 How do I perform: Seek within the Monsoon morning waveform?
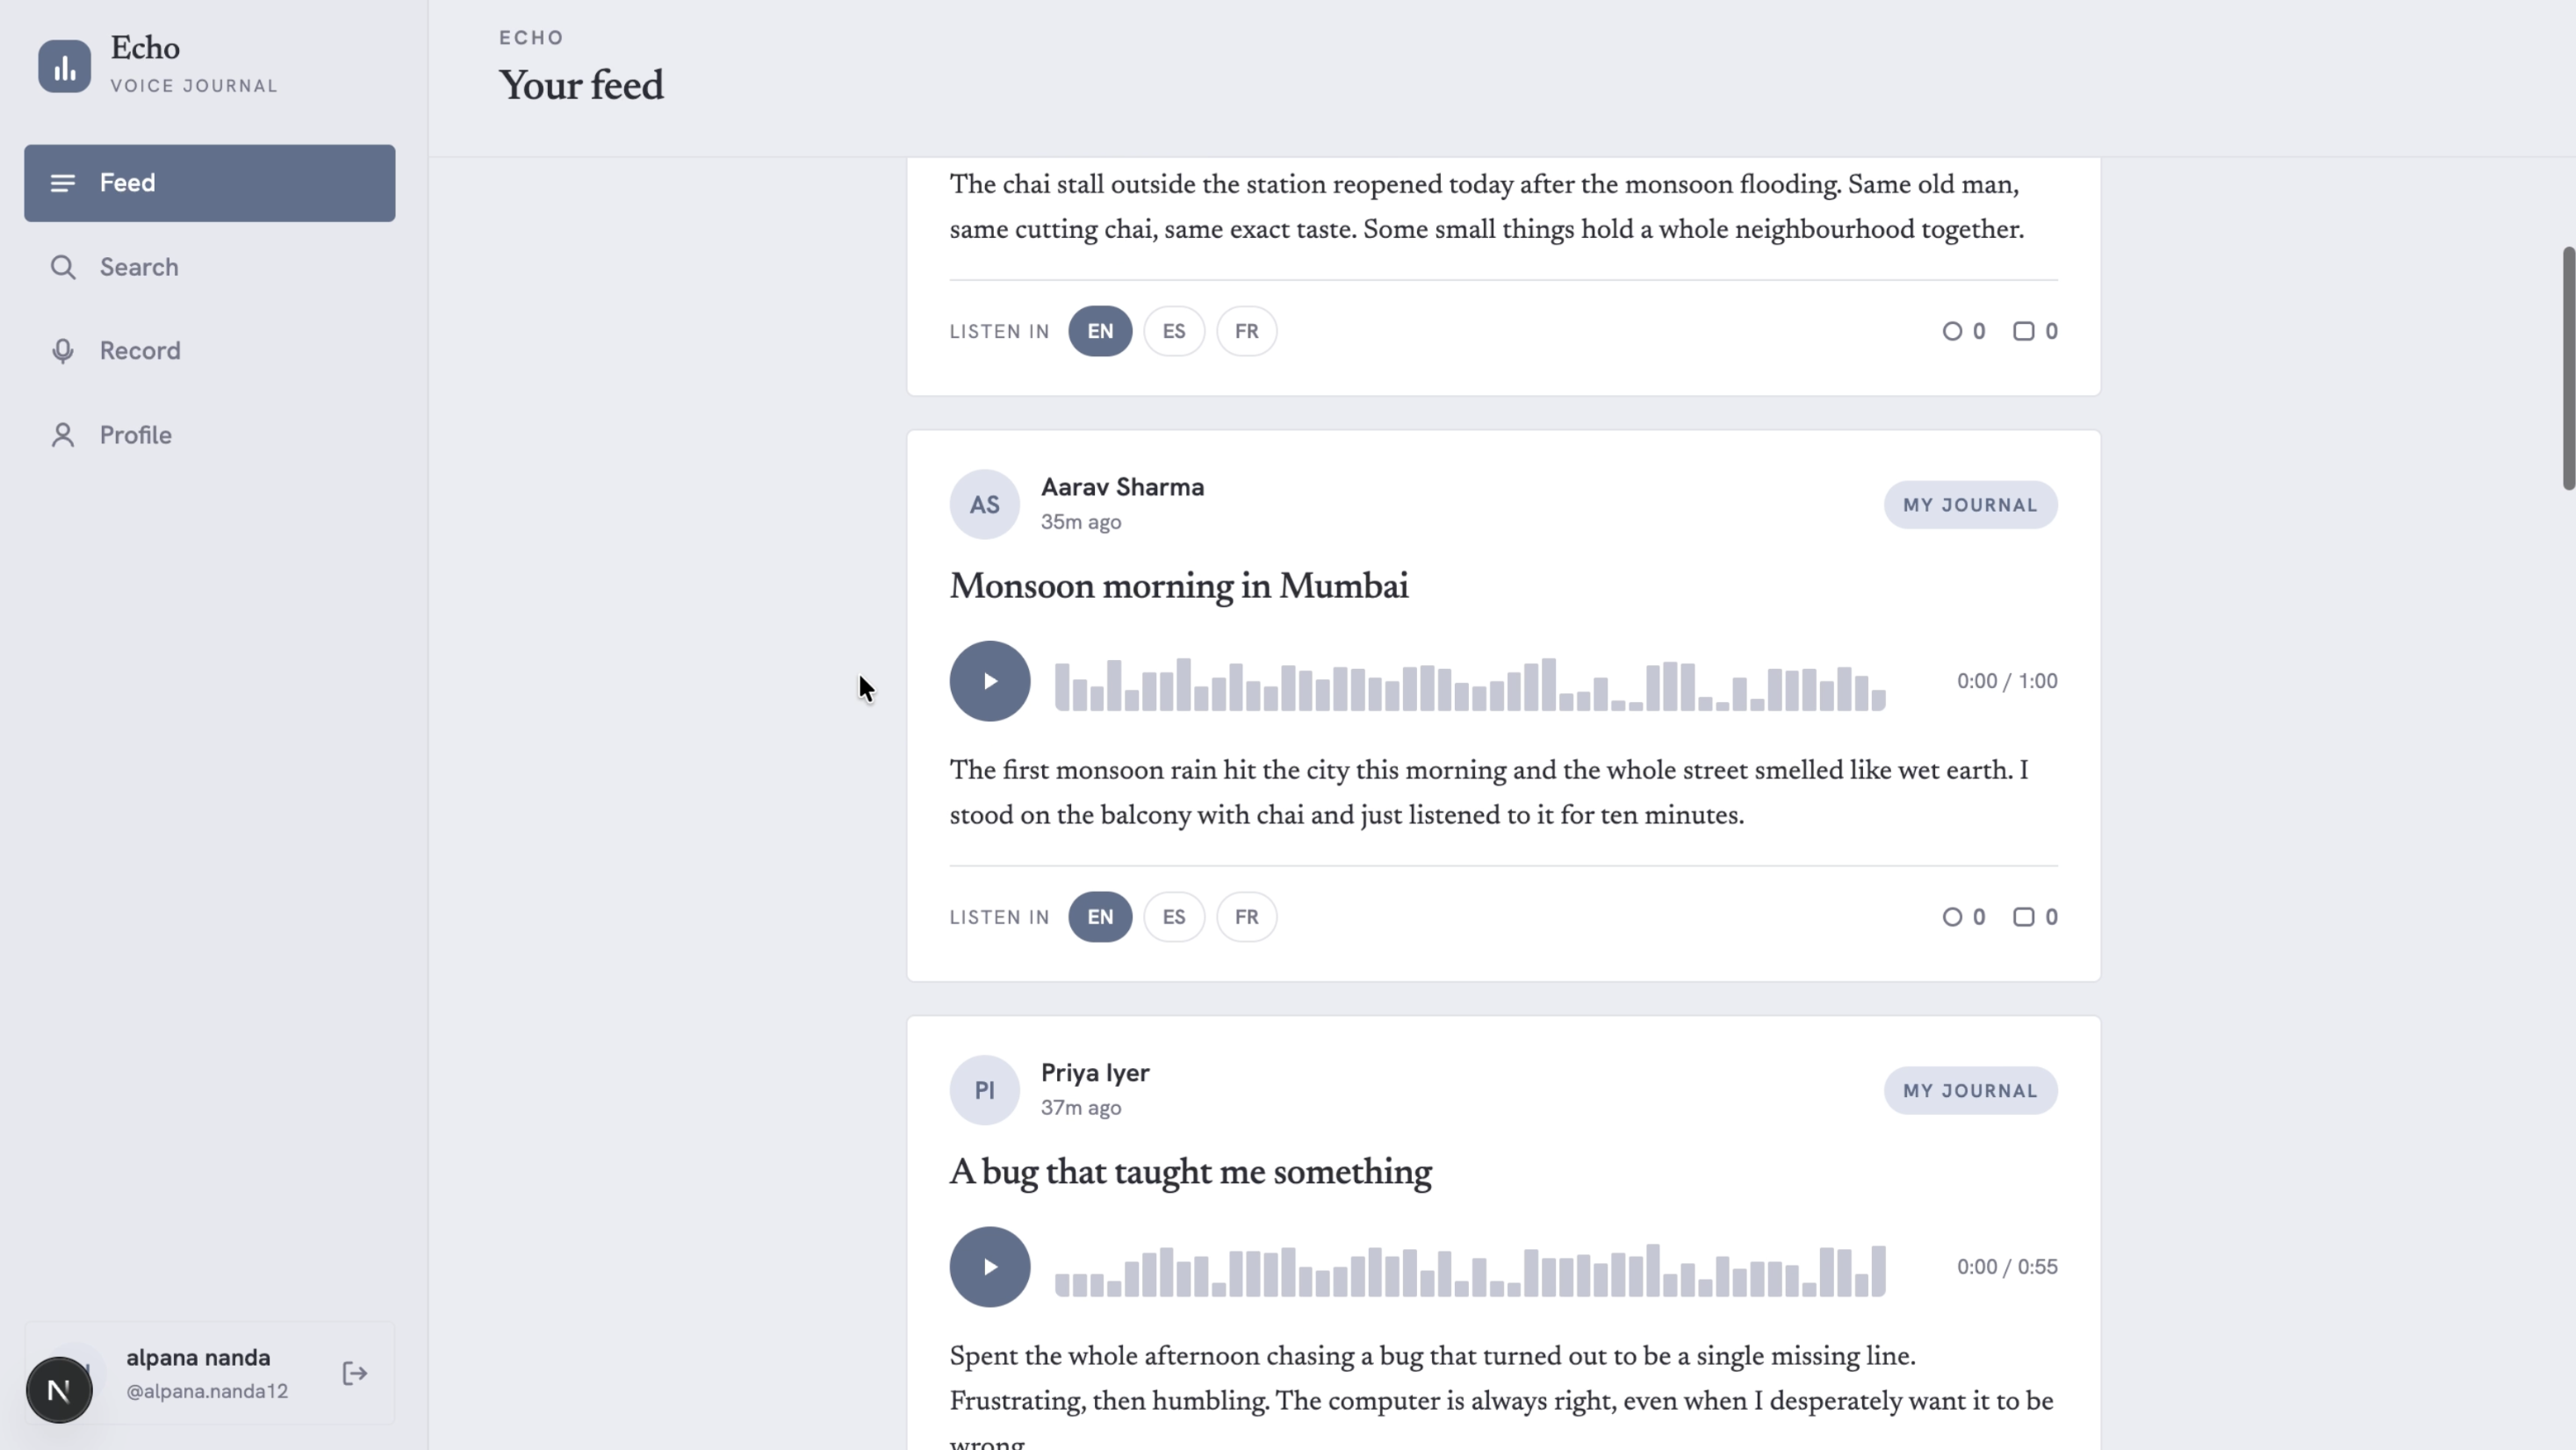click(x=1470, y=684)
